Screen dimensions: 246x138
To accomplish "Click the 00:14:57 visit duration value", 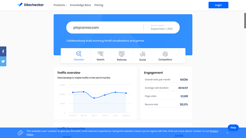I will tap(183, 88).
